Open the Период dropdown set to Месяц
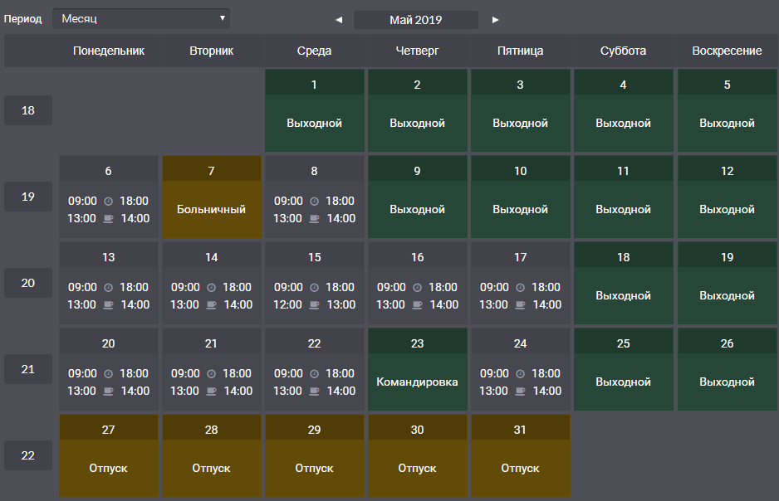 140,18
